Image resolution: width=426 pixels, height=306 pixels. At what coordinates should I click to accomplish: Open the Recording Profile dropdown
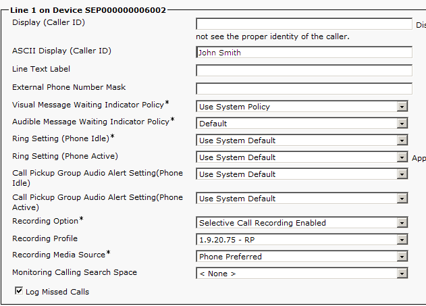[402, 240]
